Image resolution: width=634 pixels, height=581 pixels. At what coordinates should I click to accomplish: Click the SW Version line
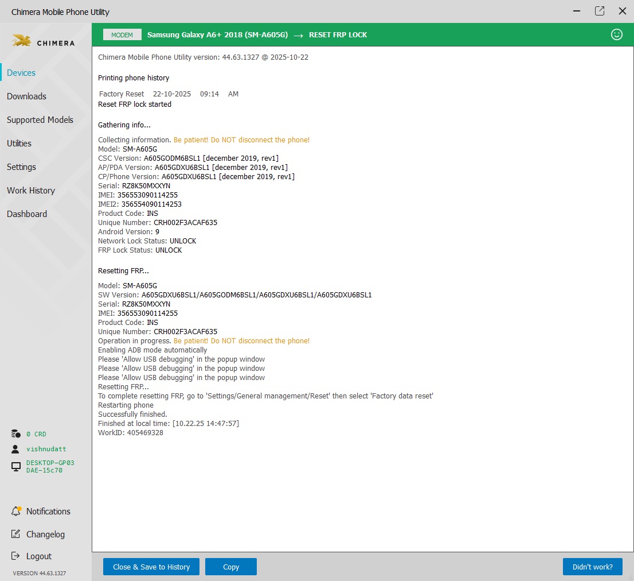click(x=234, y=295)
